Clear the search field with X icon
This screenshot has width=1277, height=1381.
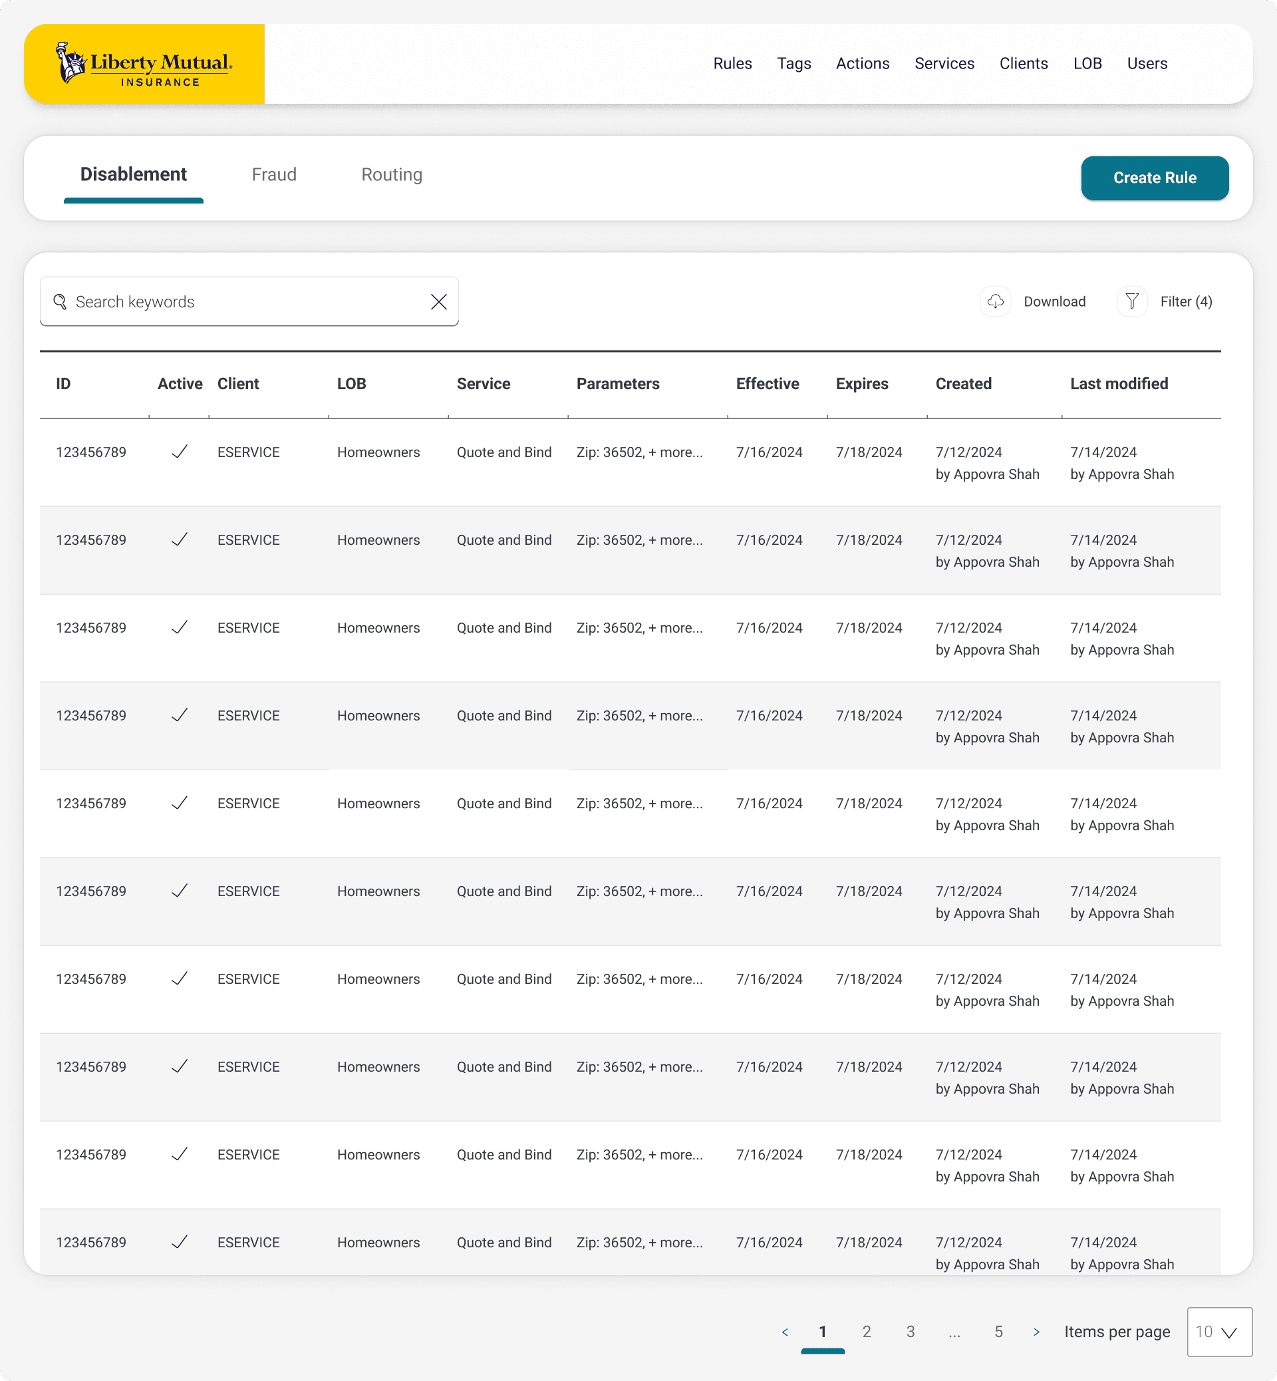tap(438, 302)
